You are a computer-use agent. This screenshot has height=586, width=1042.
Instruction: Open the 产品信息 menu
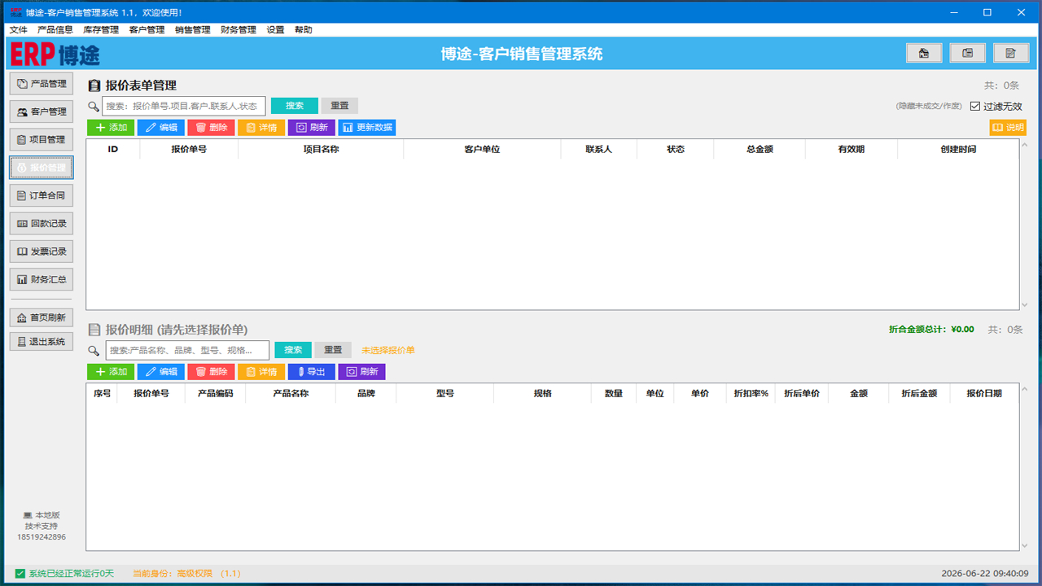click(x=55, y=29)
